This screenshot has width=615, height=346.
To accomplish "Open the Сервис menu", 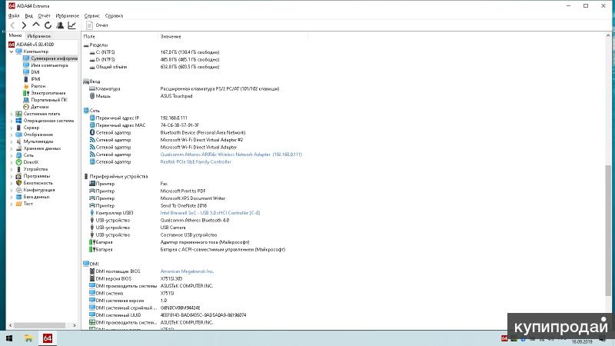I will click(91, 15).
